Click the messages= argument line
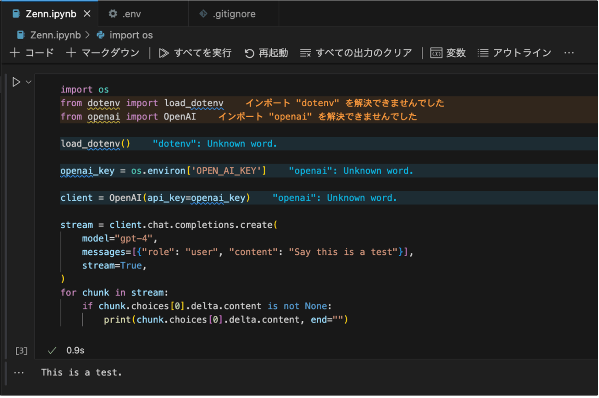 point(248,252)
